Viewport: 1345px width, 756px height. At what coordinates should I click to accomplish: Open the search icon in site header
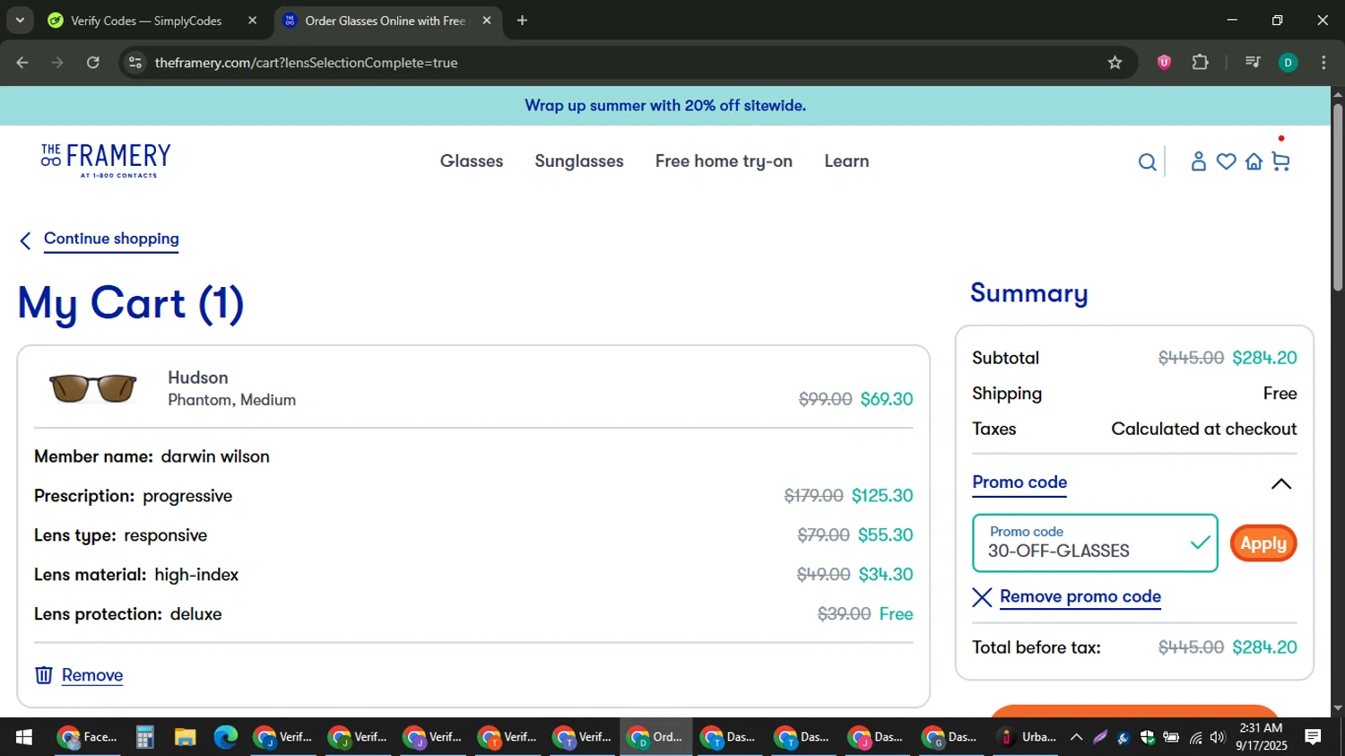[1147, 162]
